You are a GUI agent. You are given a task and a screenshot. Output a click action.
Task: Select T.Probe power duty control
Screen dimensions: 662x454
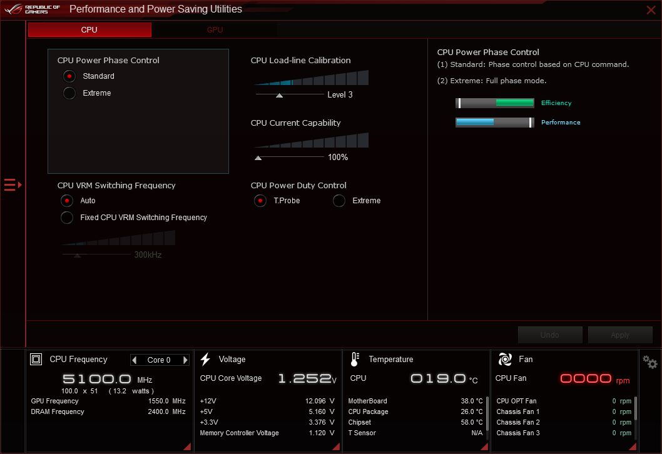[260, 200]
